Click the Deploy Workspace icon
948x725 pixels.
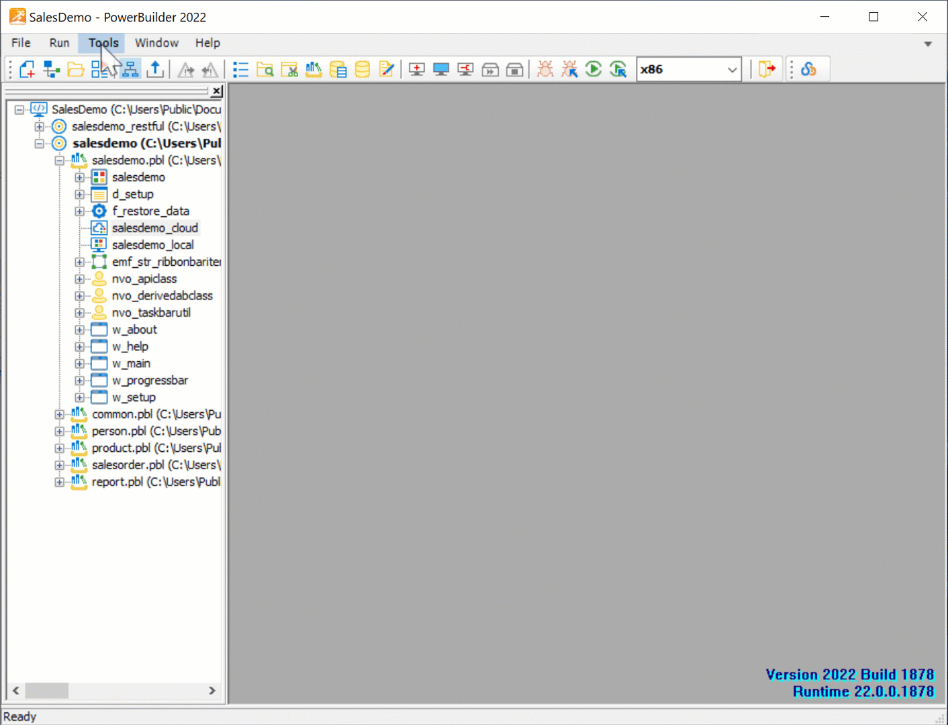(465, 69)
